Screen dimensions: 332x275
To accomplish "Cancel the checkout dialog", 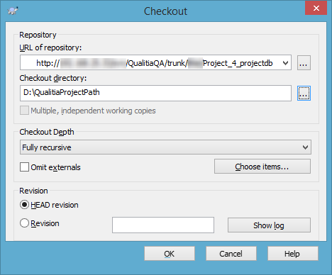I will [231, 254].
